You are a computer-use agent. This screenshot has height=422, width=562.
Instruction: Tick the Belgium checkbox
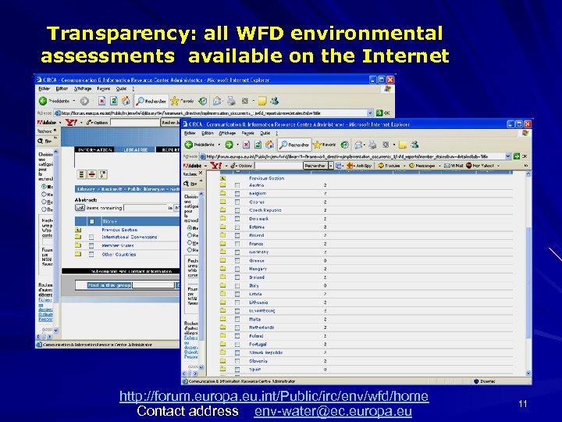tap(237, 194)
